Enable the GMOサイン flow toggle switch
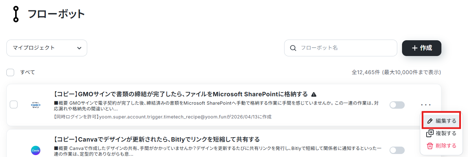The image size is (468, 157). coord(397,105)
